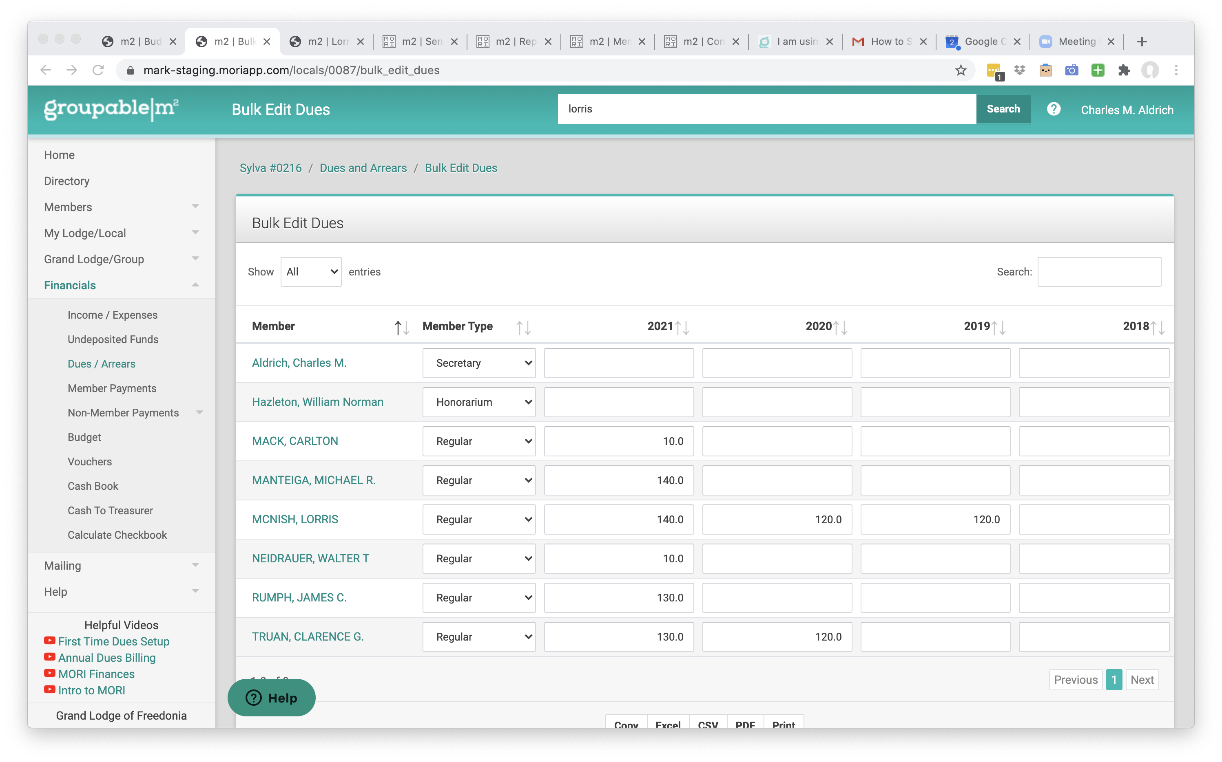Go to Home in the sidebar
This screenshot has width=1222, height=762.
point(59,155)
